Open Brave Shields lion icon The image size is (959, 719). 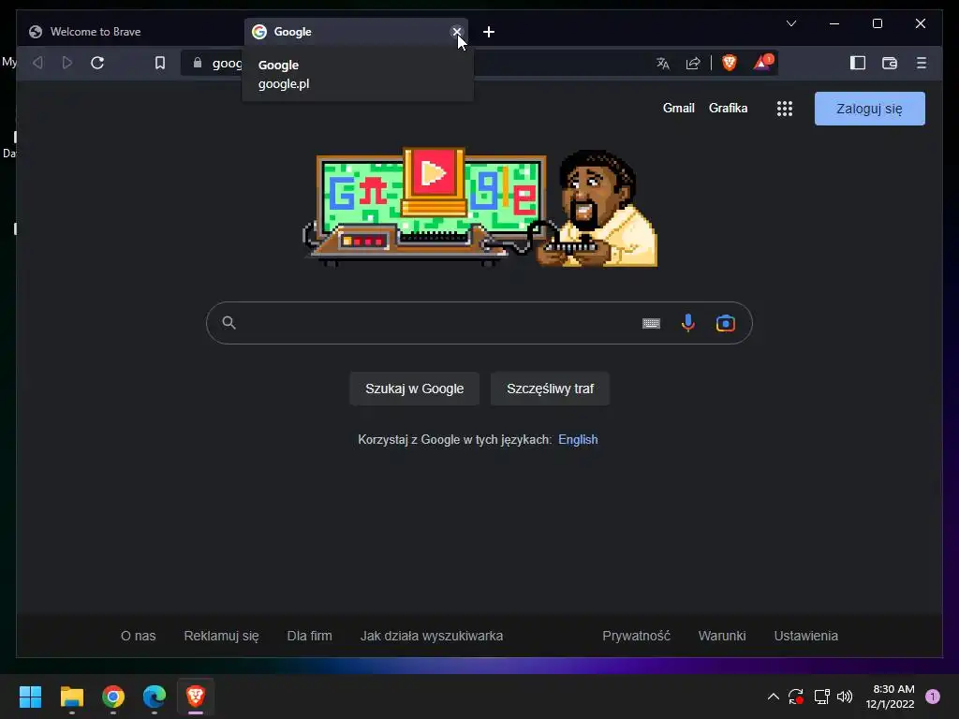coord(729,63)
